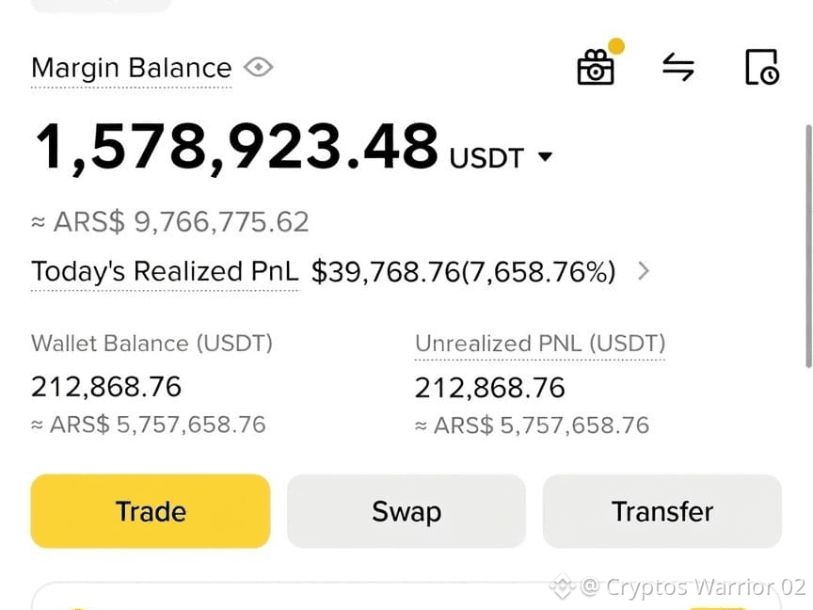Tap the Margin Balance label
813x610 pixels.
131,68
